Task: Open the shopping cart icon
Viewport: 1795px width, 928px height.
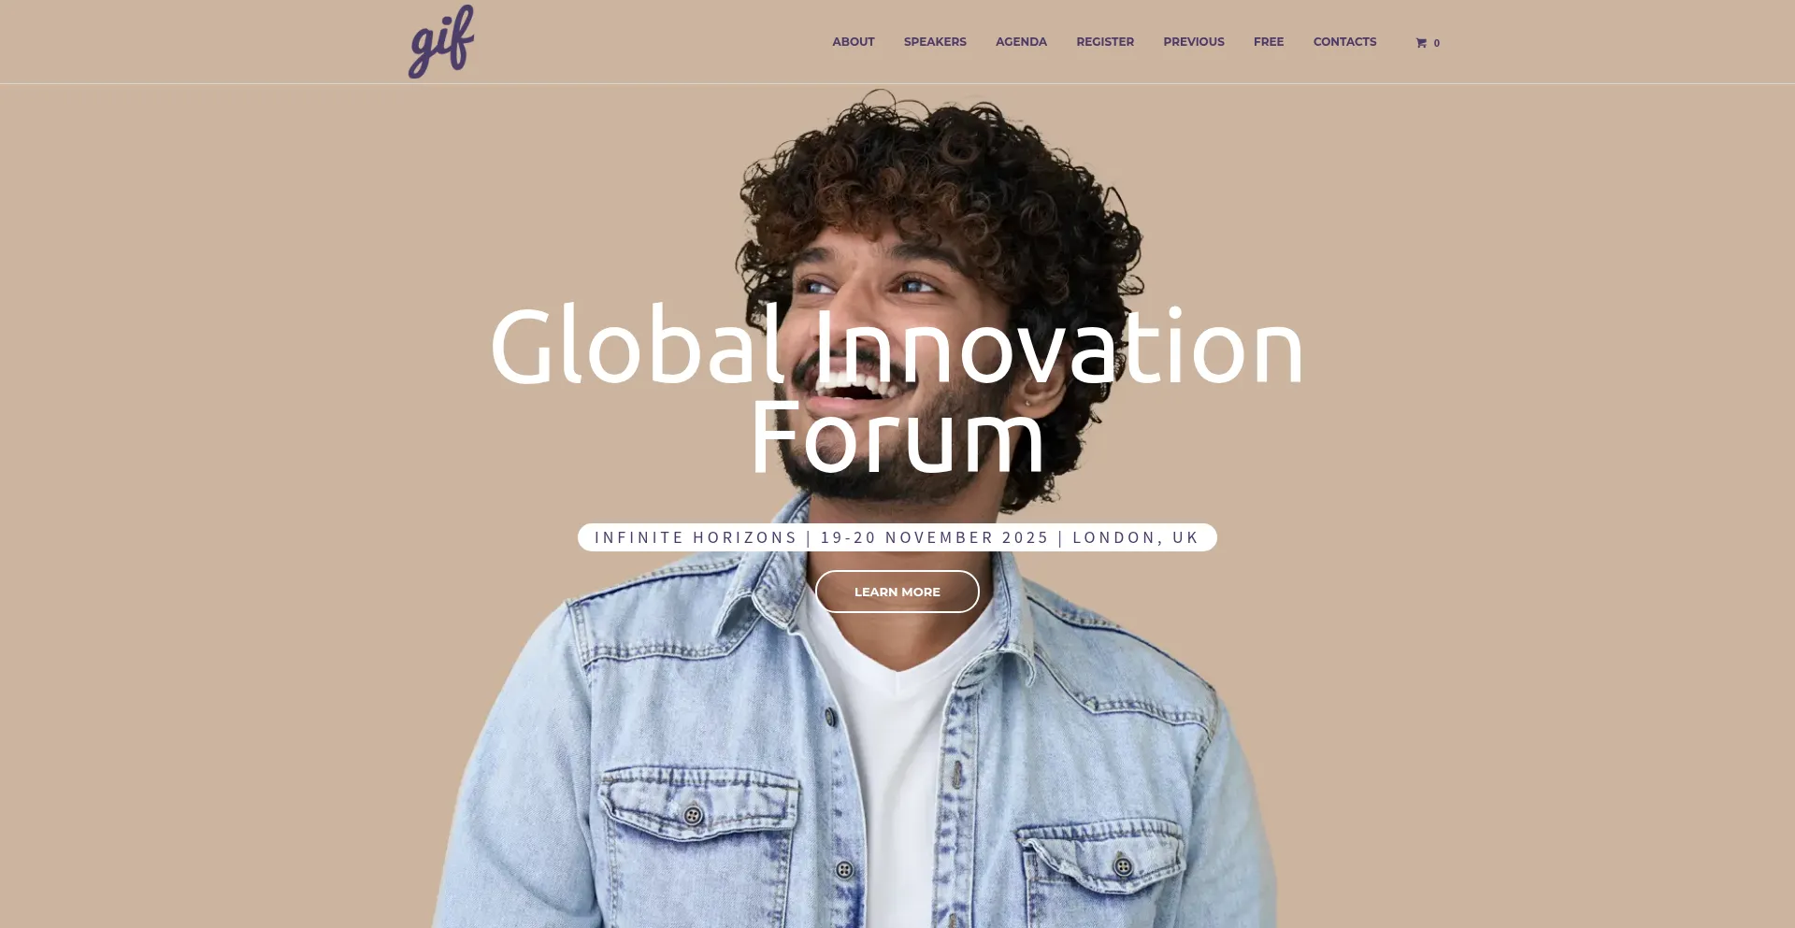Action: [1421, 43]
